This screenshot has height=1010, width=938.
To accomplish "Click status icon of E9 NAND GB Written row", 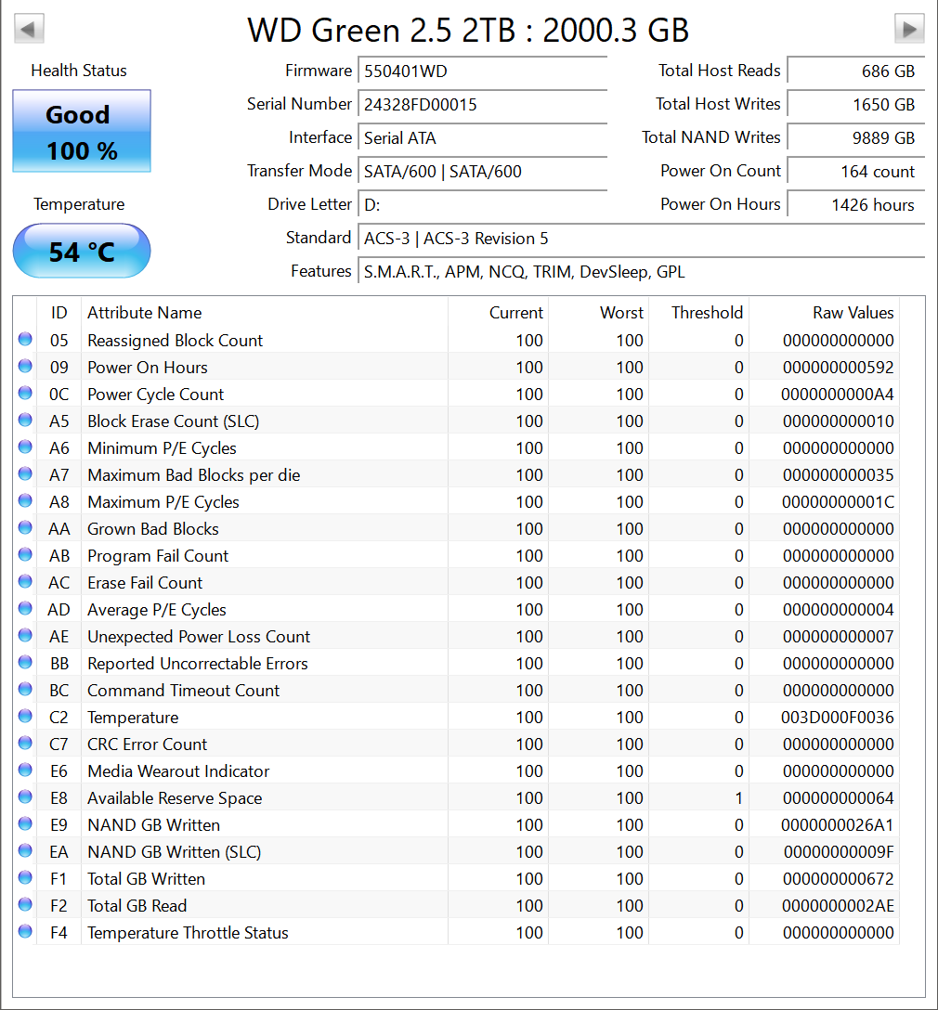I will (x=25, y=823).
